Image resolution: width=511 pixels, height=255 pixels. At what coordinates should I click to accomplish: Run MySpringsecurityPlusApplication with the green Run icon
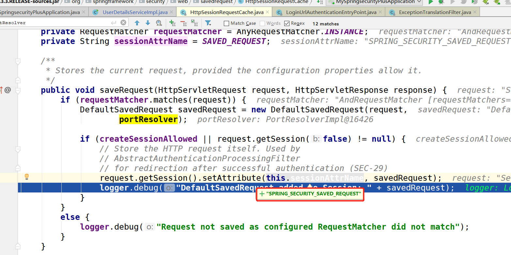pos(431,3)
